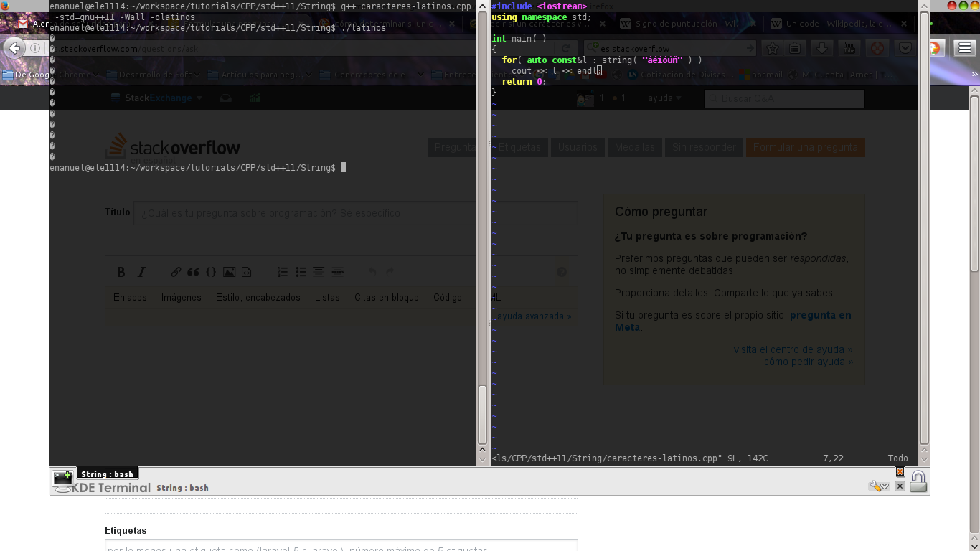Click the left terminal pane's scrollbar thumb
980x551 pixels.
click(x=482, y=414)
